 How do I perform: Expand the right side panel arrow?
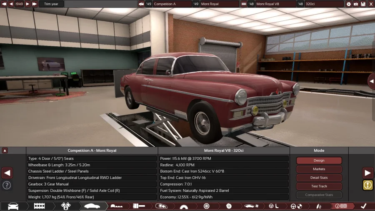pyautogui.click(x=371, y=81)
